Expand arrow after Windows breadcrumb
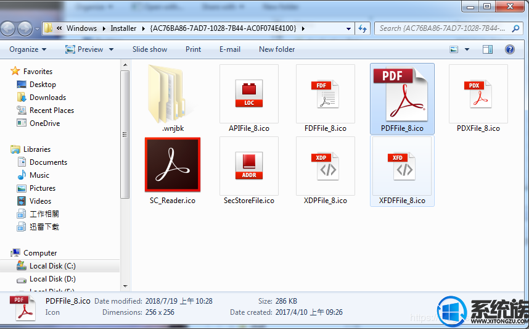 (104, 28)
